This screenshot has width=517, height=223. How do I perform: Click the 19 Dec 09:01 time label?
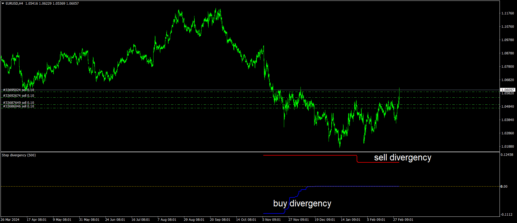pos(325,220)
